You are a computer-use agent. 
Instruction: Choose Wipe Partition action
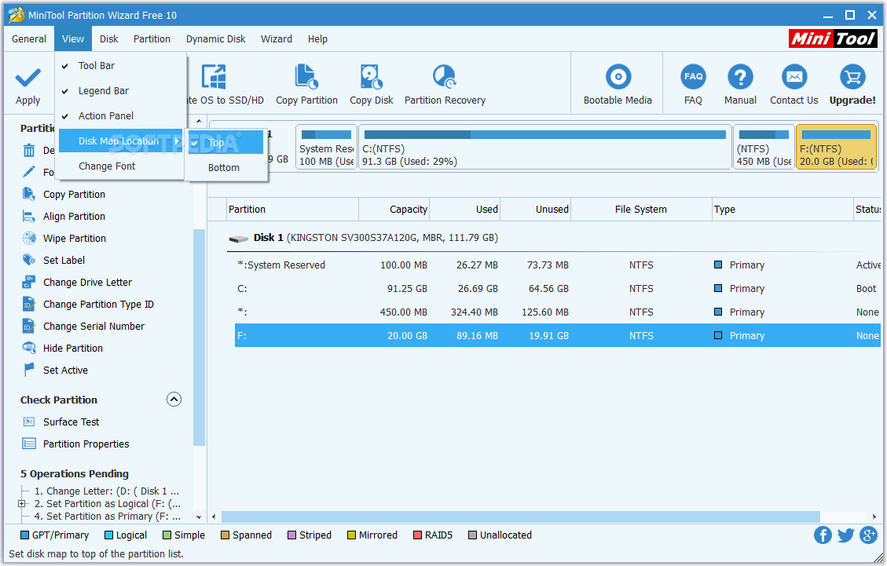pos(74,238)
